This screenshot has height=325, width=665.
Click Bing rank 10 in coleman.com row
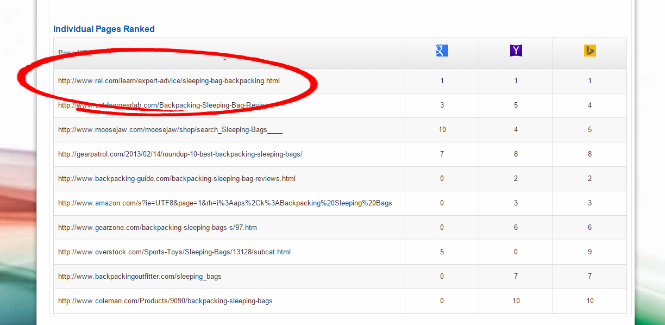[590, 301]
